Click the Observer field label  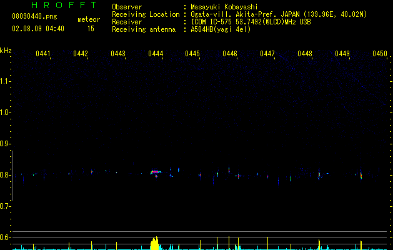pyautogui.click(x=127, y=7)
